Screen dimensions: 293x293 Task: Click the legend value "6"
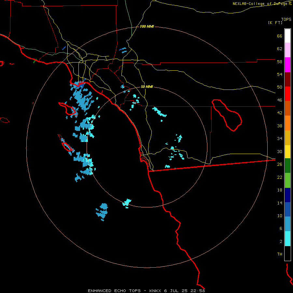pyautogui.click(x=281, y=229)
